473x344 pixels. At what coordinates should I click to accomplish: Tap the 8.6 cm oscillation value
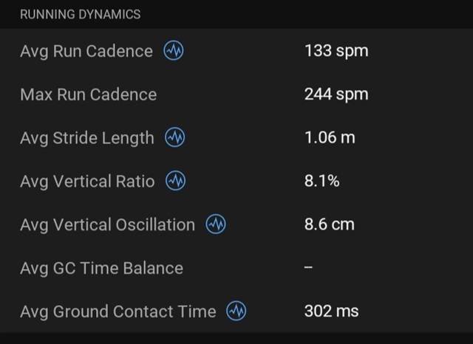tap(330, 224)
